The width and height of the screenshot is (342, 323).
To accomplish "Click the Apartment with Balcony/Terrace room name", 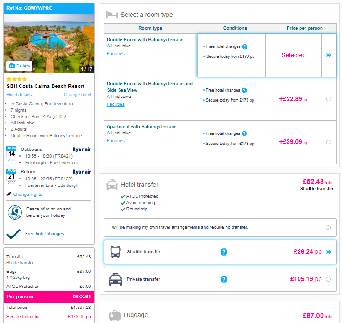I will [142, 127].
